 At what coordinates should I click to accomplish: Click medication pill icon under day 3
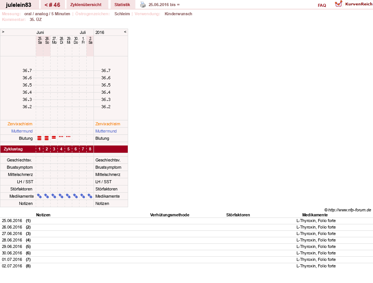pos(54,196)
